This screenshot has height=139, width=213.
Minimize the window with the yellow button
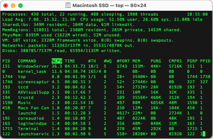[x=13, y=6]
